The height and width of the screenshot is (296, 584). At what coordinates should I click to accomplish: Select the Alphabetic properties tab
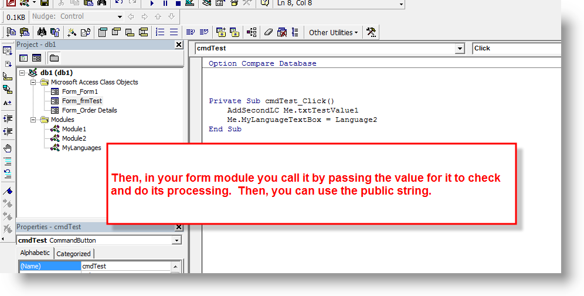(35, 253)
